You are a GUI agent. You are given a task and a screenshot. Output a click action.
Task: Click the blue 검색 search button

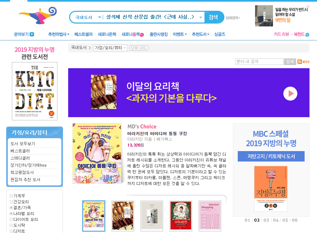click(x=214, y=17)
